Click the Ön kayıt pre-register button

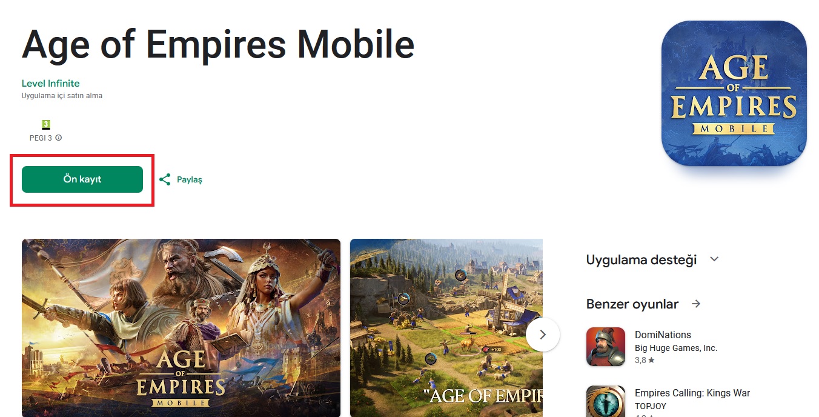pos(82,179)
